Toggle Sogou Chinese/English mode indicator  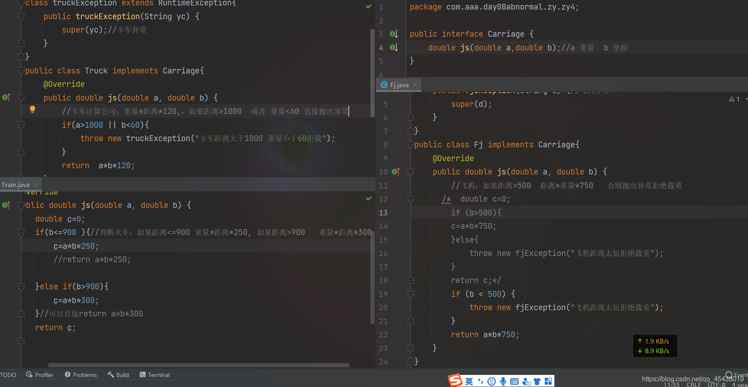coord(469,381)
